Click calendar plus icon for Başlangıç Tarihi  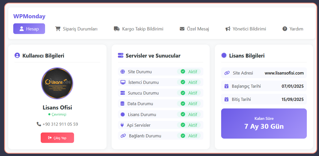tap(226, 86)
